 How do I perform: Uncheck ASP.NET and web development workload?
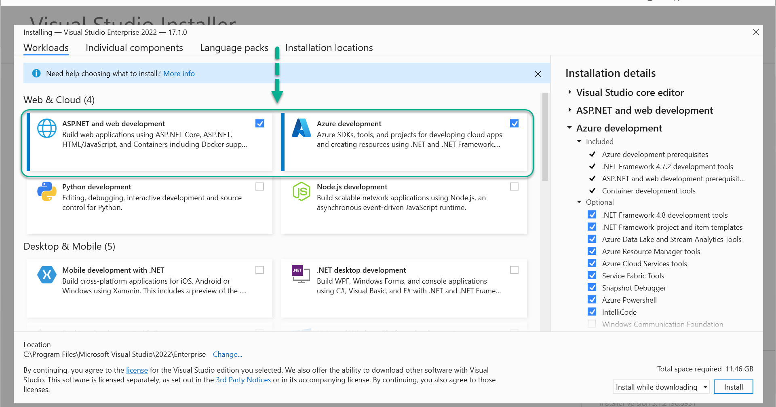(260, 123)
